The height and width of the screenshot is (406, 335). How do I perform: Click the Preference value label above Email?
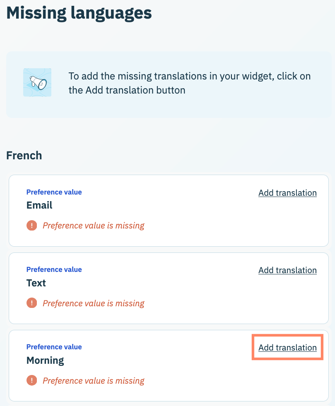[54, 192]
